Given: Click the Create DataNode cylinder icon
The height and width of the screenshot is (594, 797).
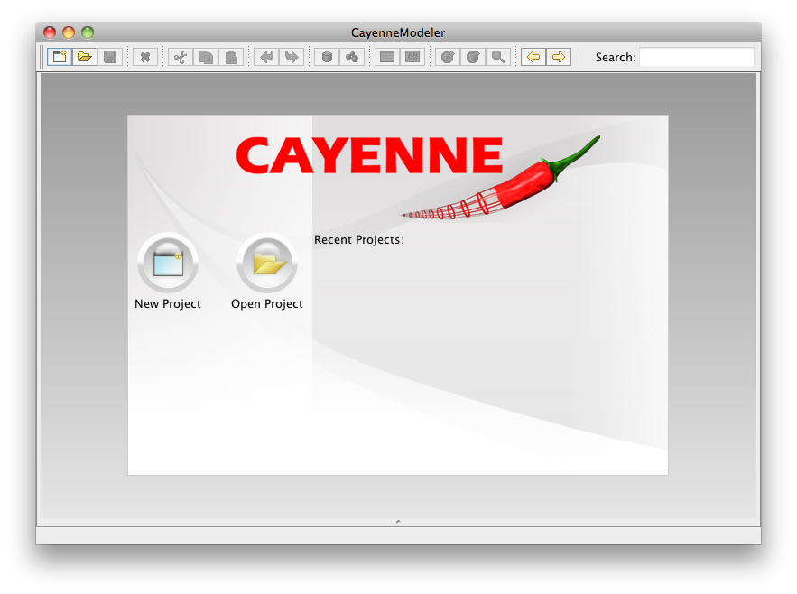Looking at the screenshot, I should point(327,57).
